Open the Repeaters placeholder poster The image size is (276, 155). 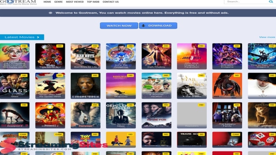point(192,115)
